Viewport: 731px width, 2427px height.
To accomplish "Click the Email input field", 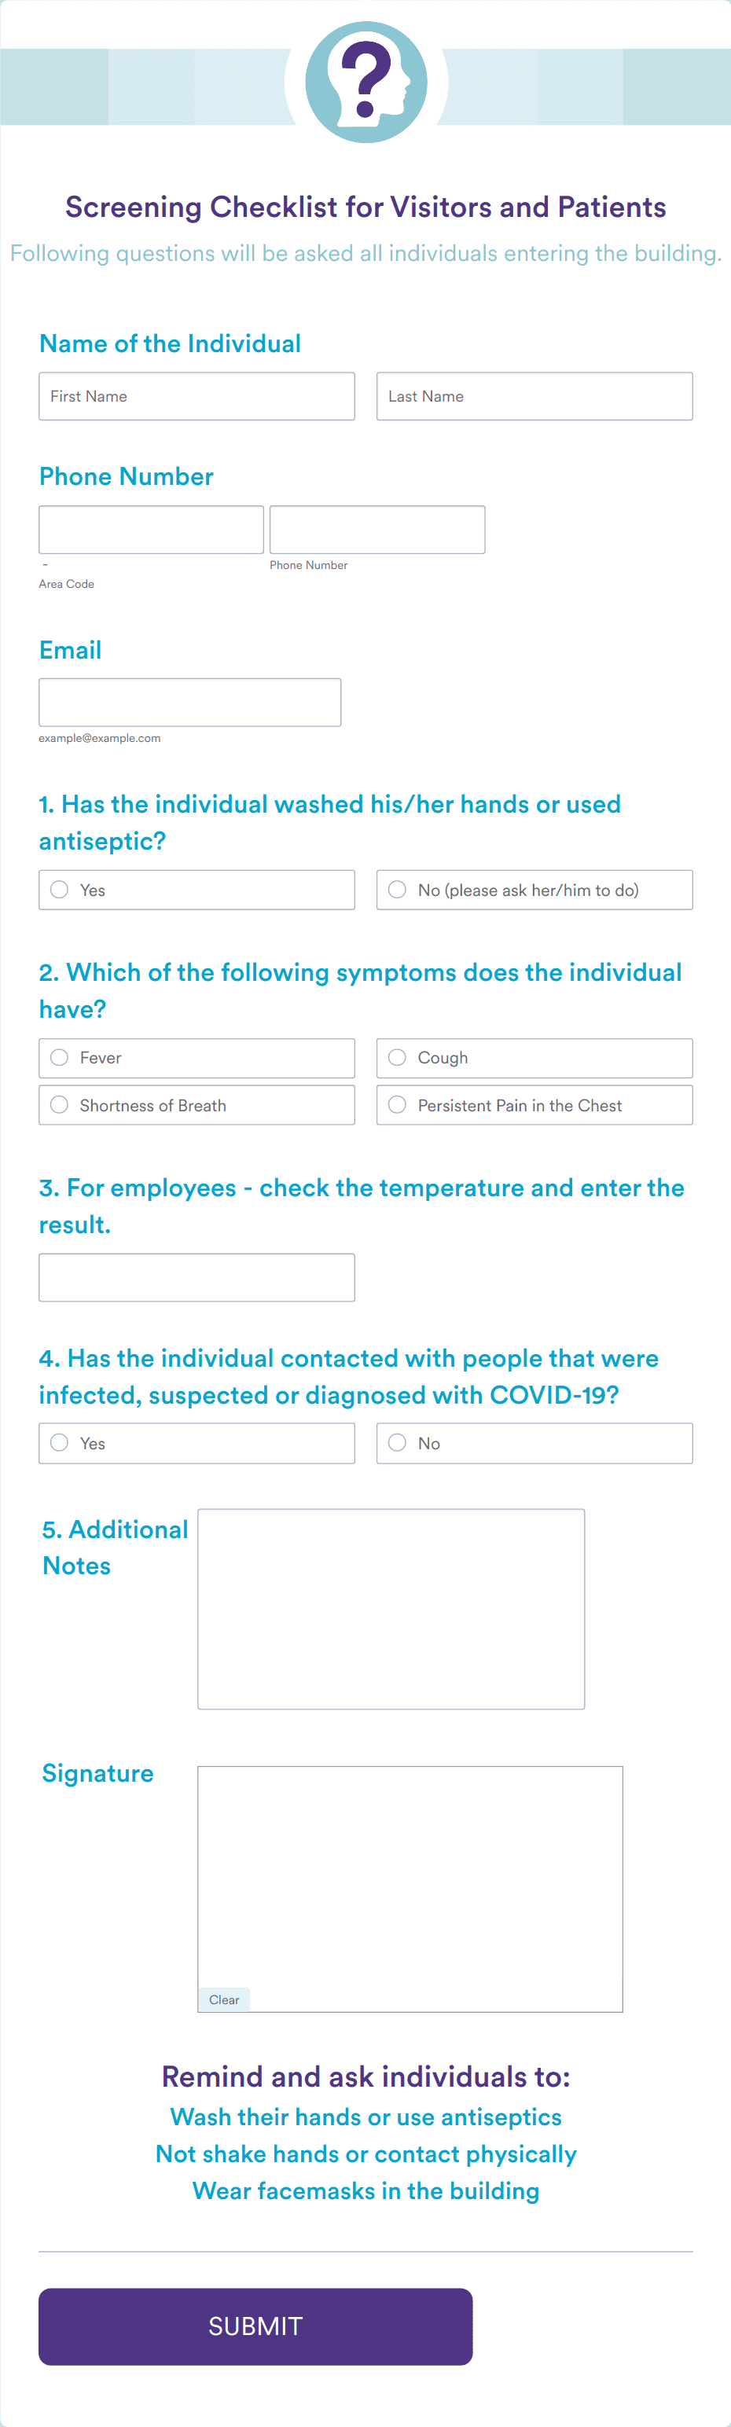I will [189, 702].
